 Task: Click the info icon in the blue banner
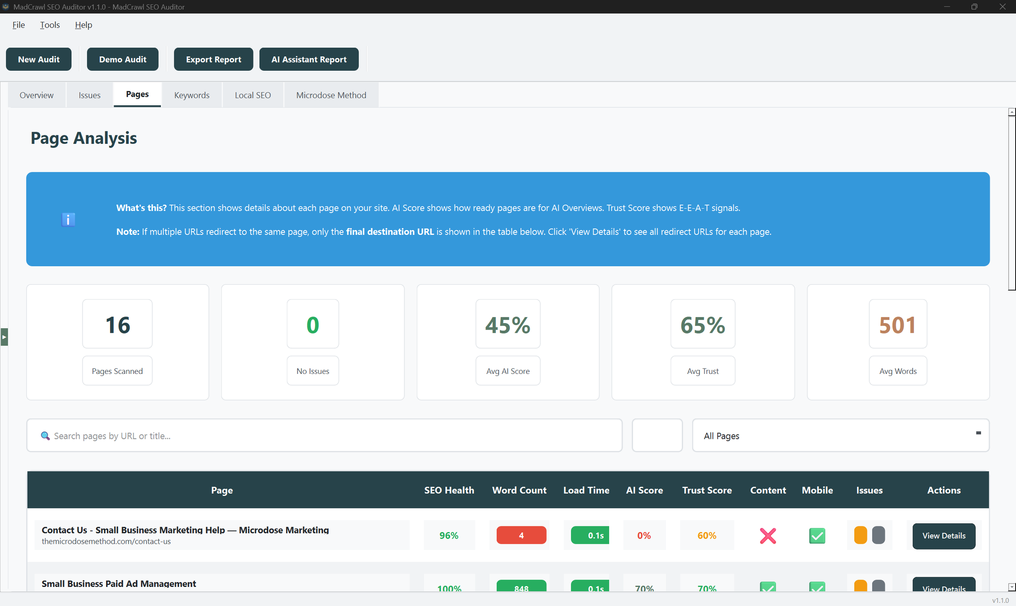coord(67,219)
